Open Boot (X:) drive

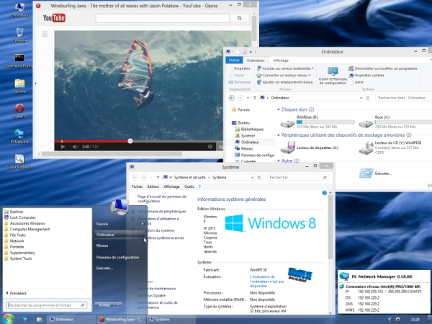pyautogui.click(x=395, y=122)
